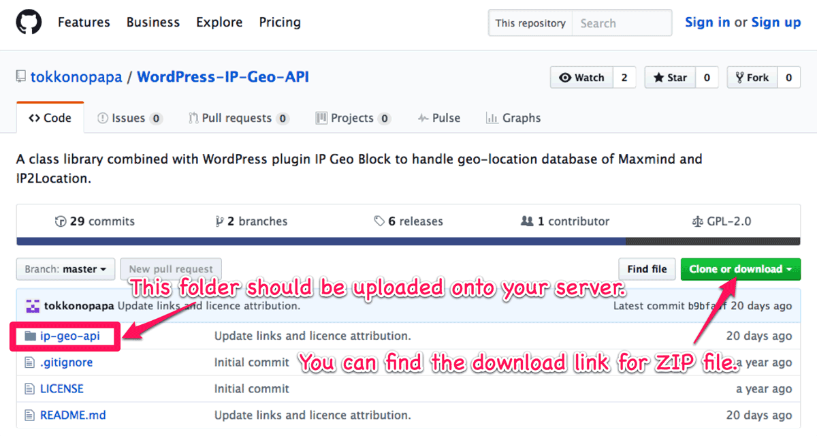817x436 pixels.
Task: Click '20 days ago' in the README.md row
Action: point(759,415)
